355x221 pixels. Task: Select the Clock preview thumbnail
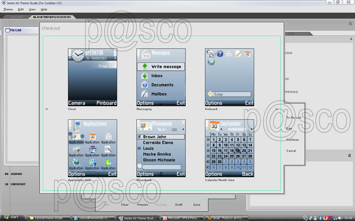(x=93, y=77)
